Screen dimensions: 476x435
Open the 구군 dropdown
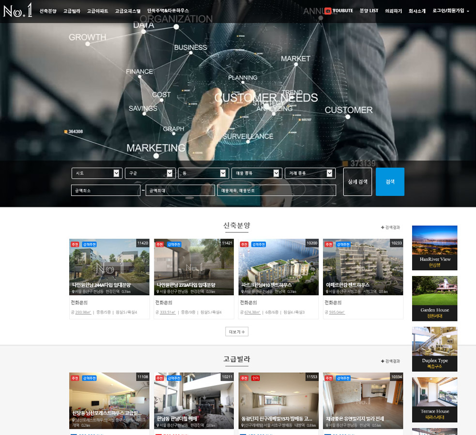coord(150,173)
